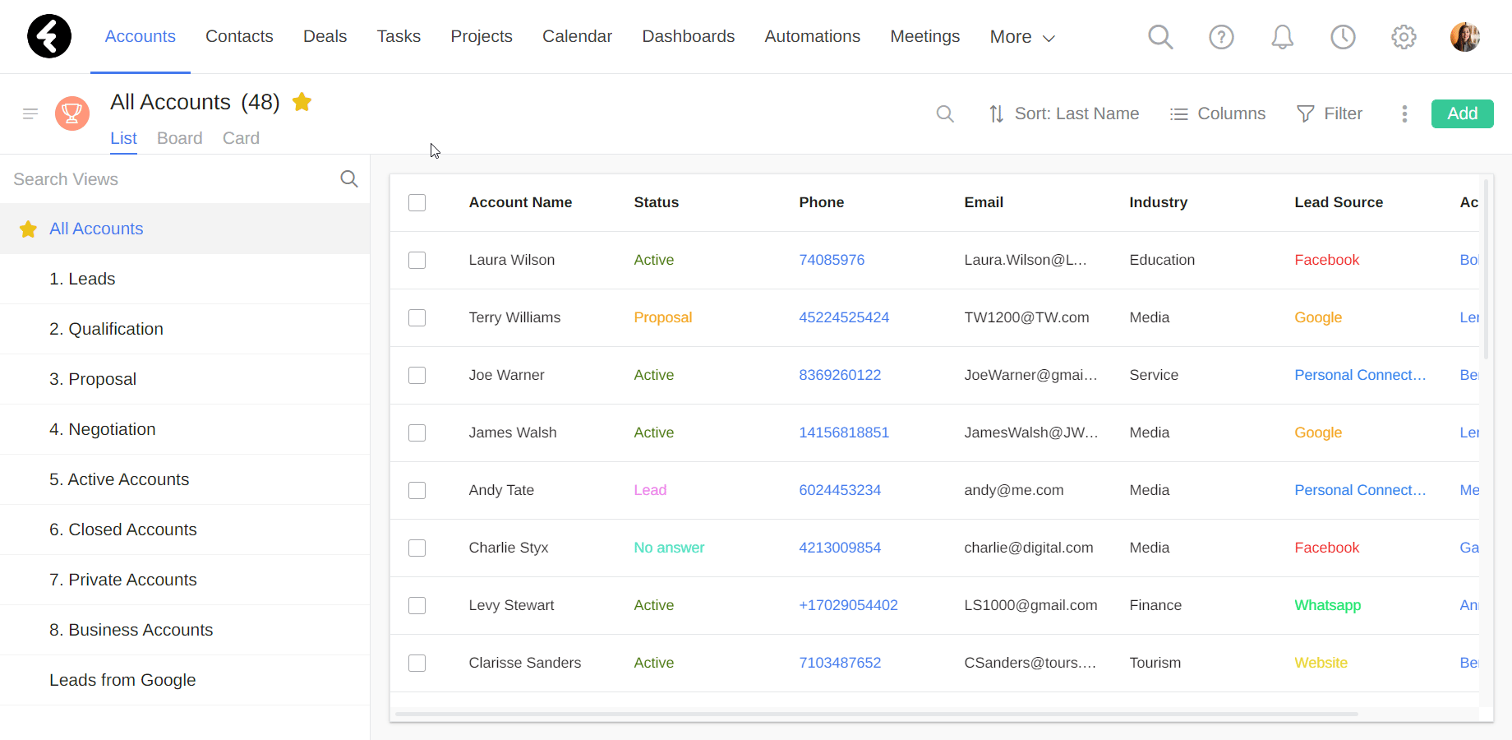Image resolution: width=1512 pixels, height=740 pixels.
Task: Click the green Add button
Action: (x=1463, y=113)
